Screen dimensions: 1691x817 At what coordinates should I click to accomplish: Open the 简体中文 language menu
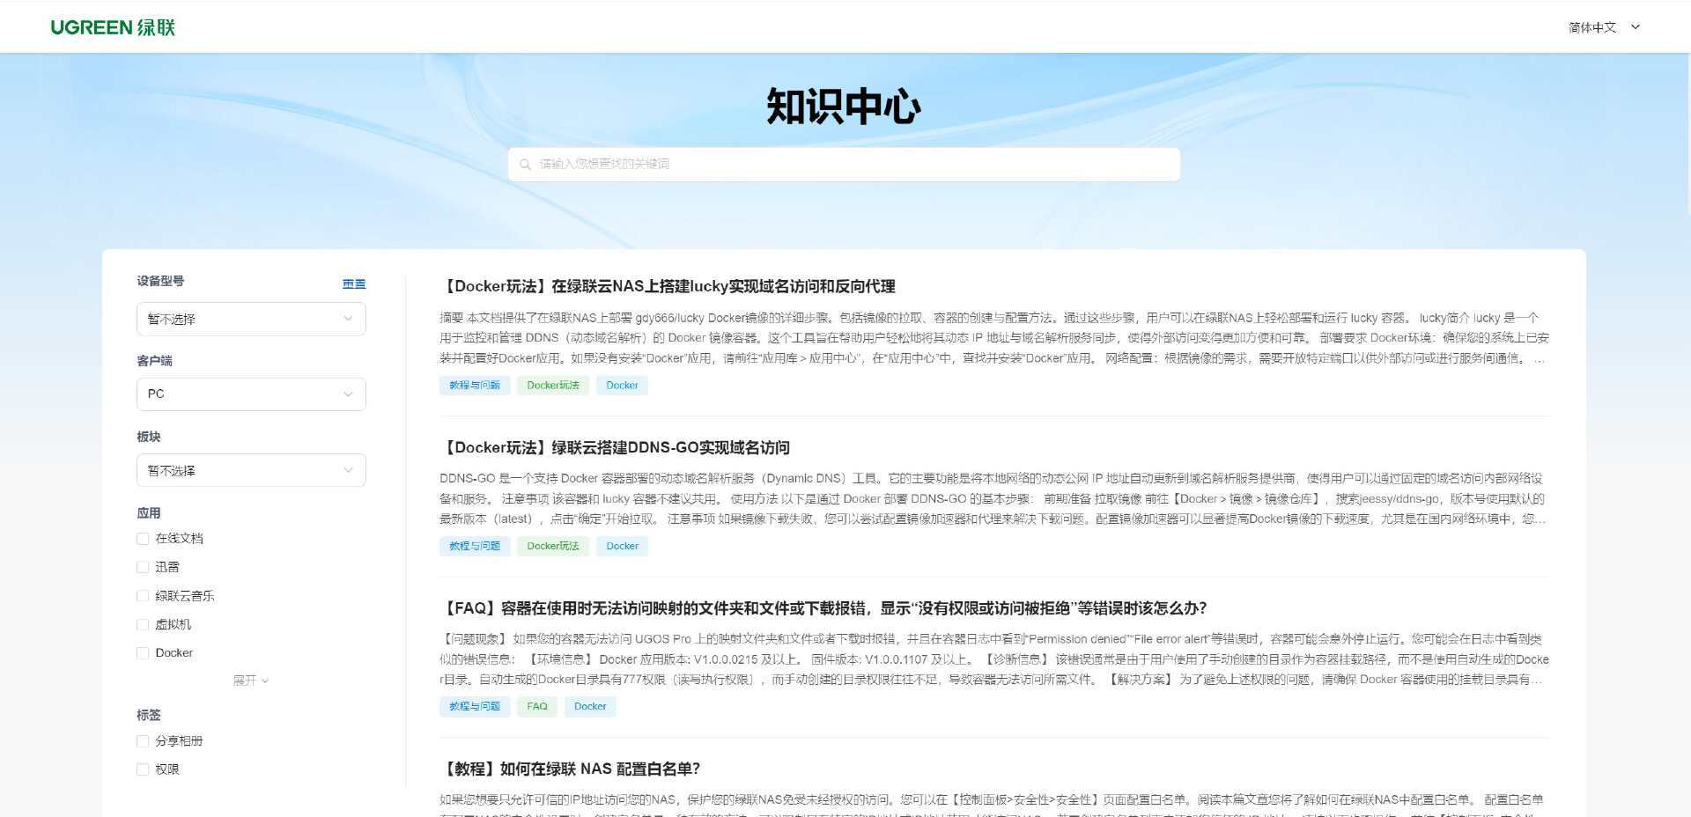click(1604, 27)
